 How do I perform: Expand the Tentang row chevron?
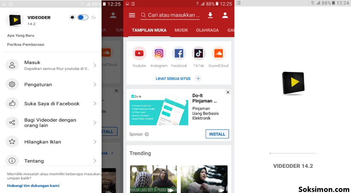click(95, 161)
